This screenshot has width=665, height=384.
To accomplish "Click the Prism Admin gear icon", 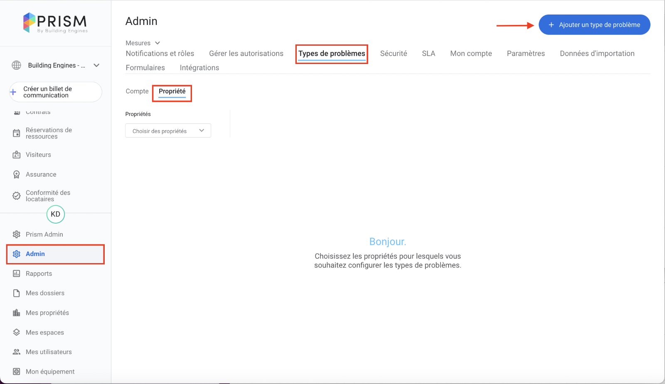I will [x=17, y=234].
